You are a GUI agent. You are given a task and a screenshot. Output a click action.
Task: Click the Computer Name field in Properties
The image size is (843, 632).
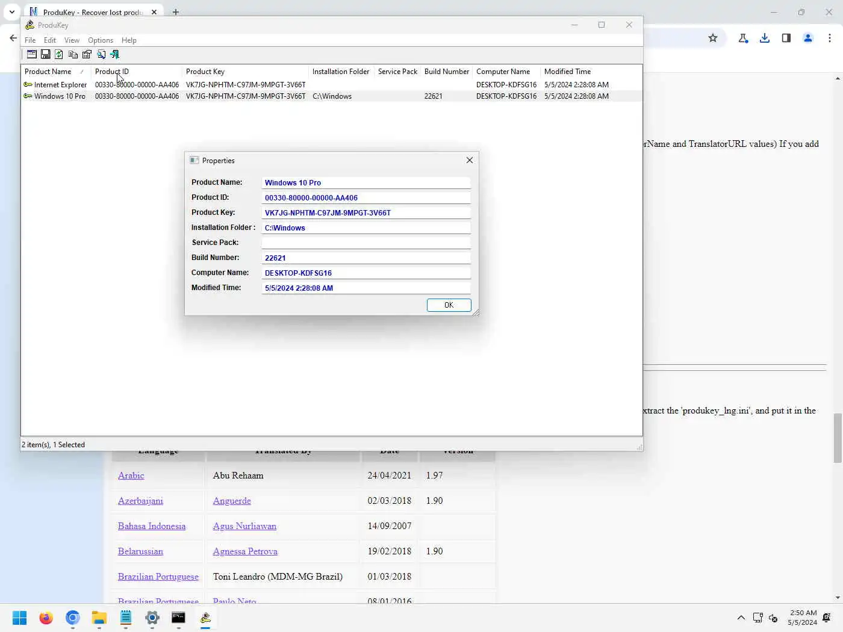point(366,273)
